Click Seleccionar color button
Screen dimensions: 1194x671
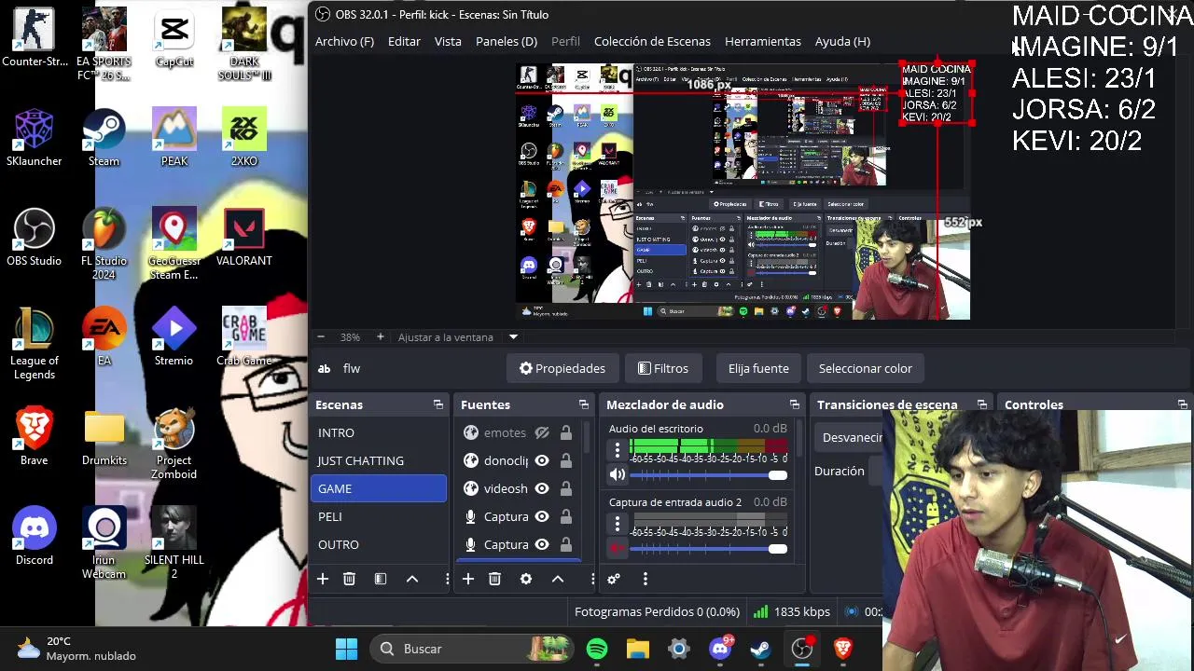tap(866, 368)
